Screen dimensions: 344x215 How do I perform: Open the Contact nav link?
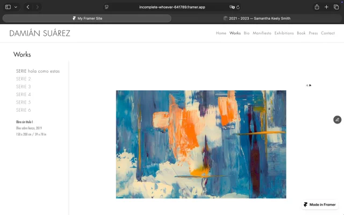click(327, 33)
